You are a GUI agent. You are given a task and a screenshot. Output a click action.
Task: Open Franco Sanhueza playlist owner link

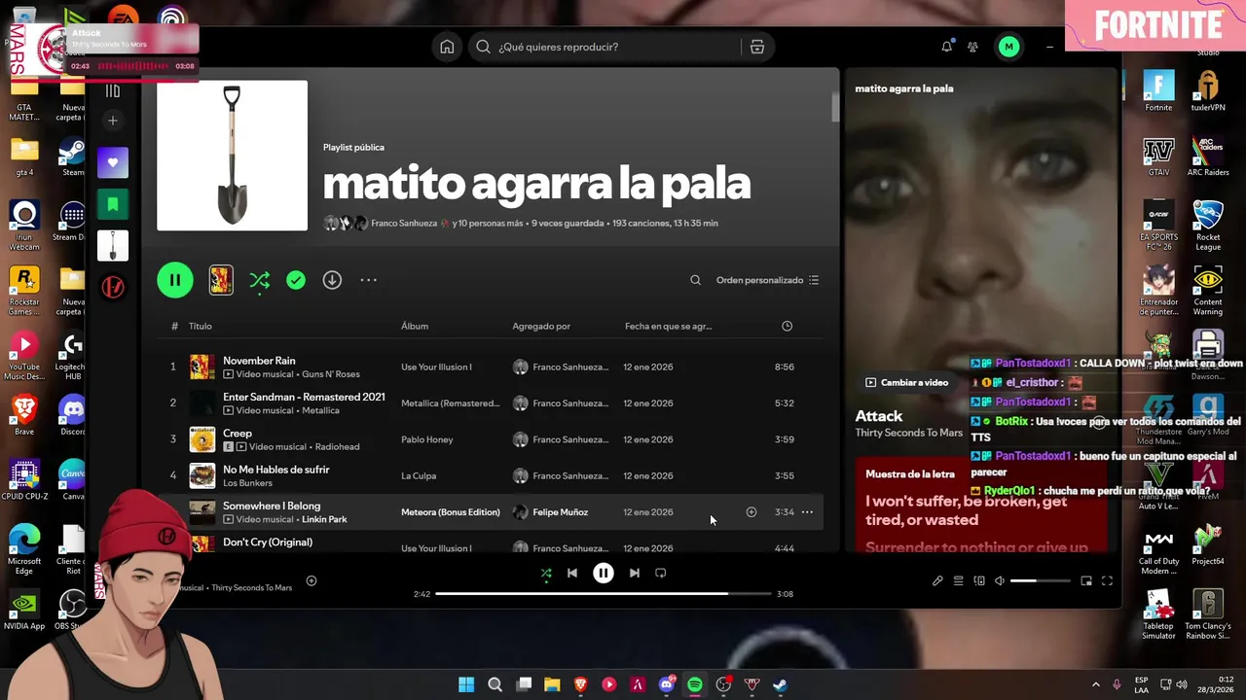tap(404, 224)
